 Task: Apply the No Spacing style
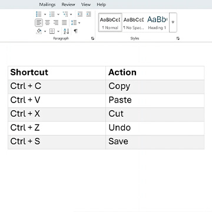point(134,22)
